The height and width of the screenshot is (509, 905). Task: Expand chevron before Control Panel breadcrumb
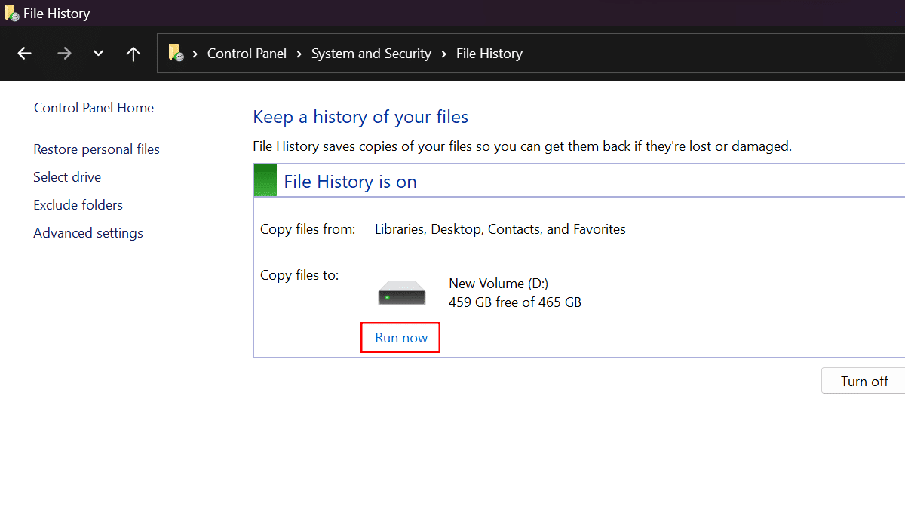(195, 54)
